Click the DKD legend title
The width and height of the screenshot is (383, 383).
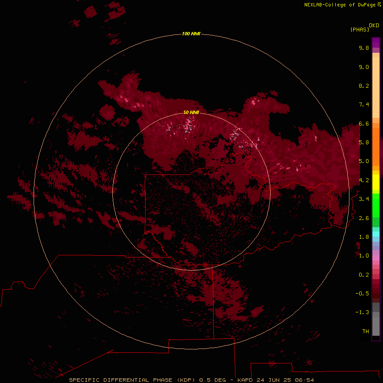tap(374, 26)
